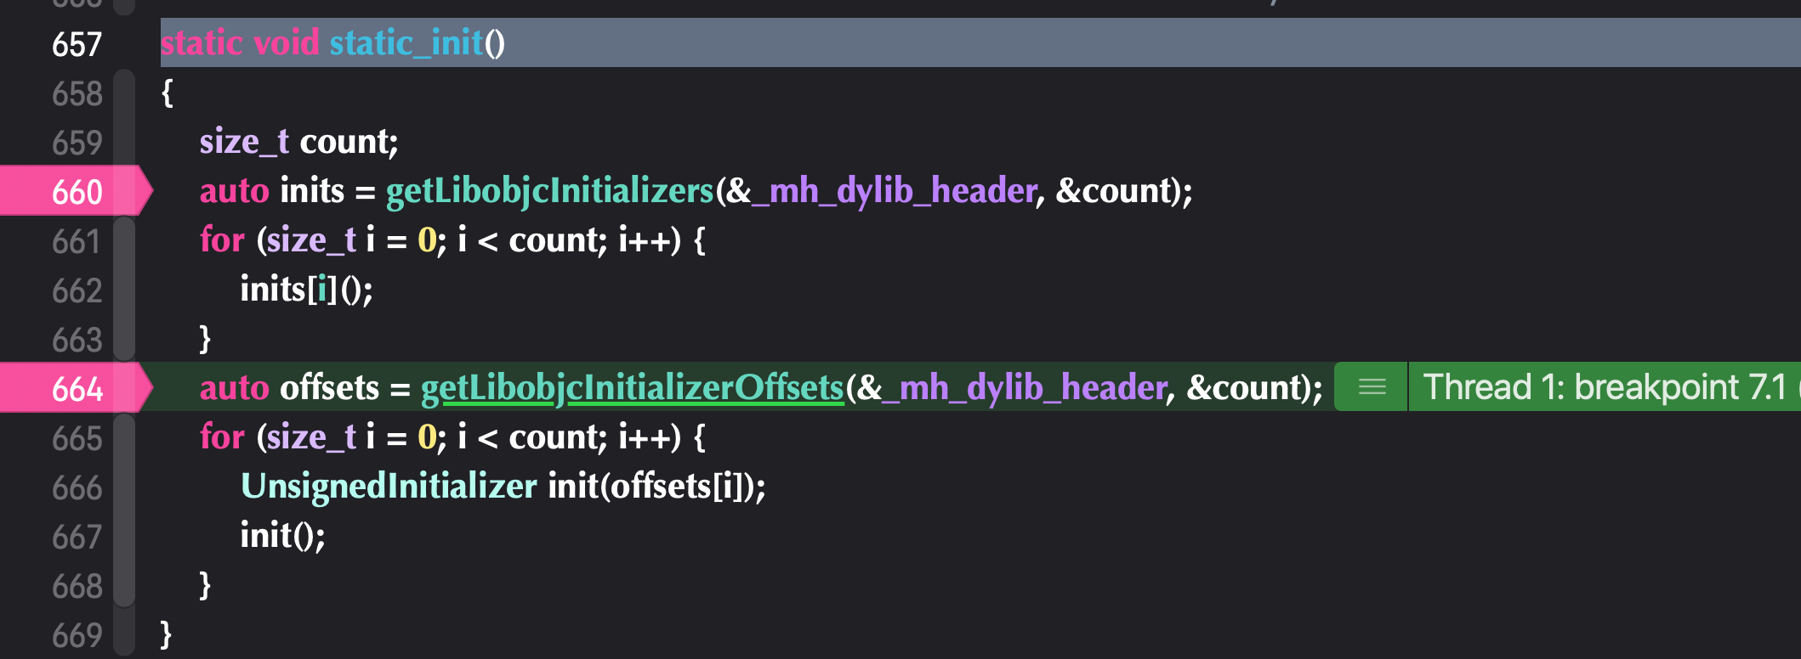1801x659 pixels.
Task: Click the static_init function name
Action: (x=406, y=42)
